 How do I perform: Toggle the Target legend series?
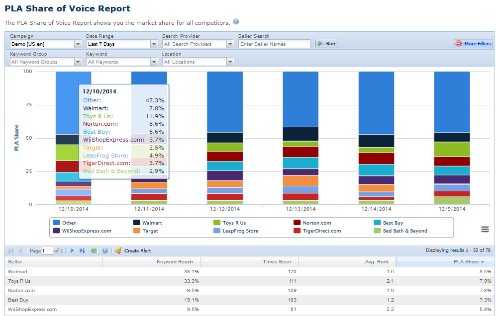point(145,231)
